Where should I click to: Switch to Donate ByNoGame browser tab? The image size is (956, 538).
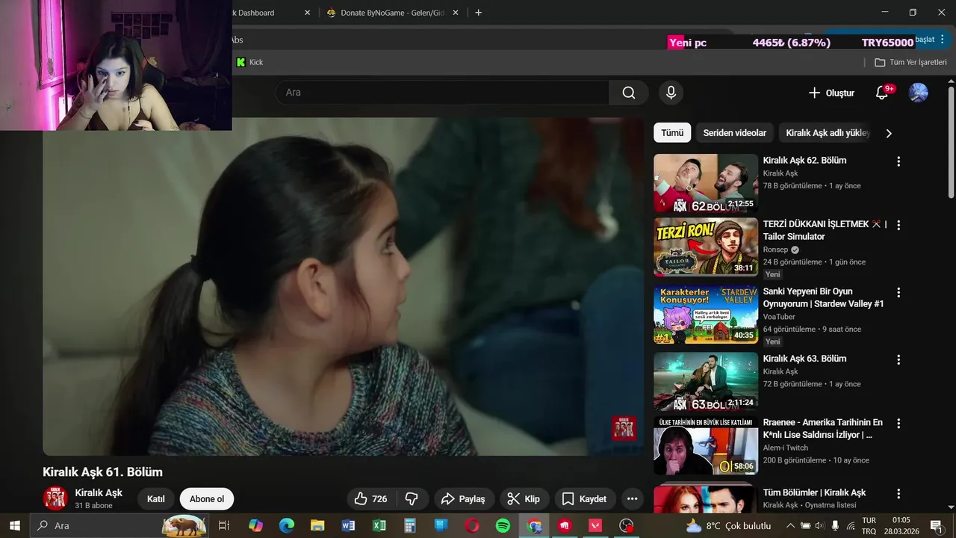point(392,13)
